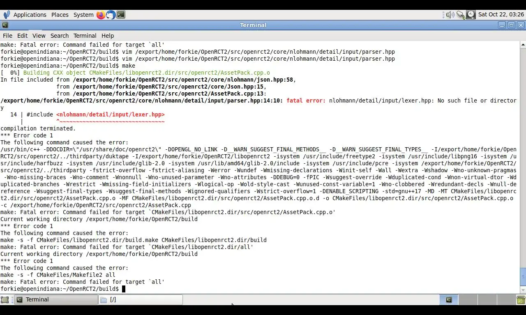Select the active workspace in workspace switcher
This screenshot has height=315, width=526.
449,300
